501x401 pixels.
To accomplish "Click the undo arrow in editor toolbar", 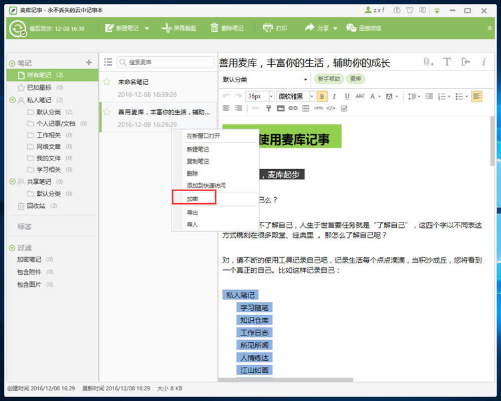I will (226, 96).
